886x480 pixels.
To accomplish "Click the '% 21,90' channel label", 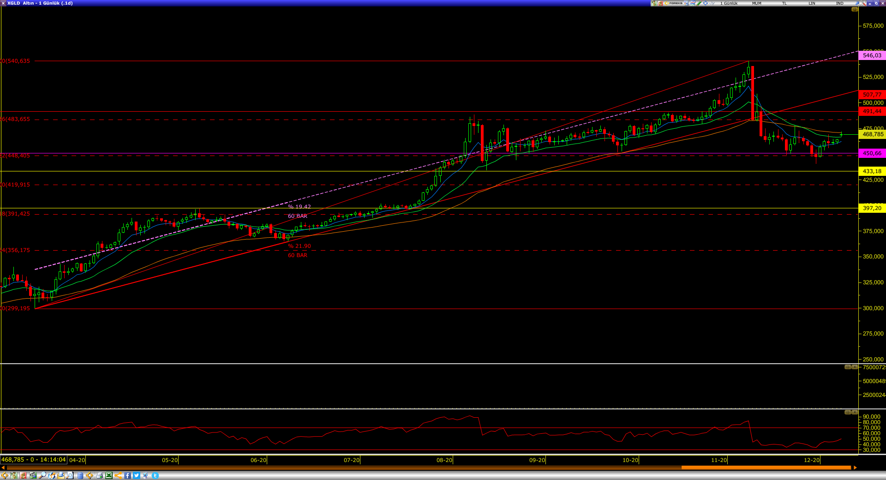I will pos(299,246).
